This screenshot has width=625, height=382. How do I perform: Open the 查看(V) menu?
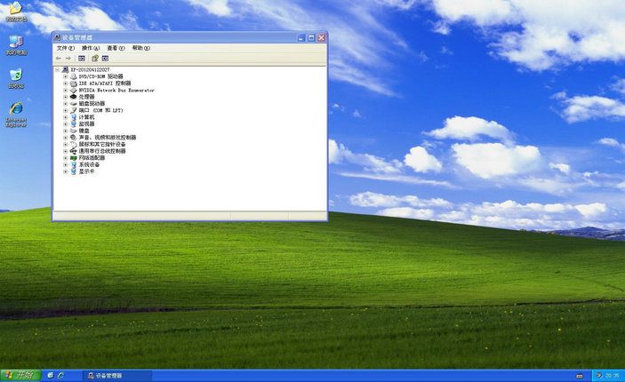(x=116, y=48)
